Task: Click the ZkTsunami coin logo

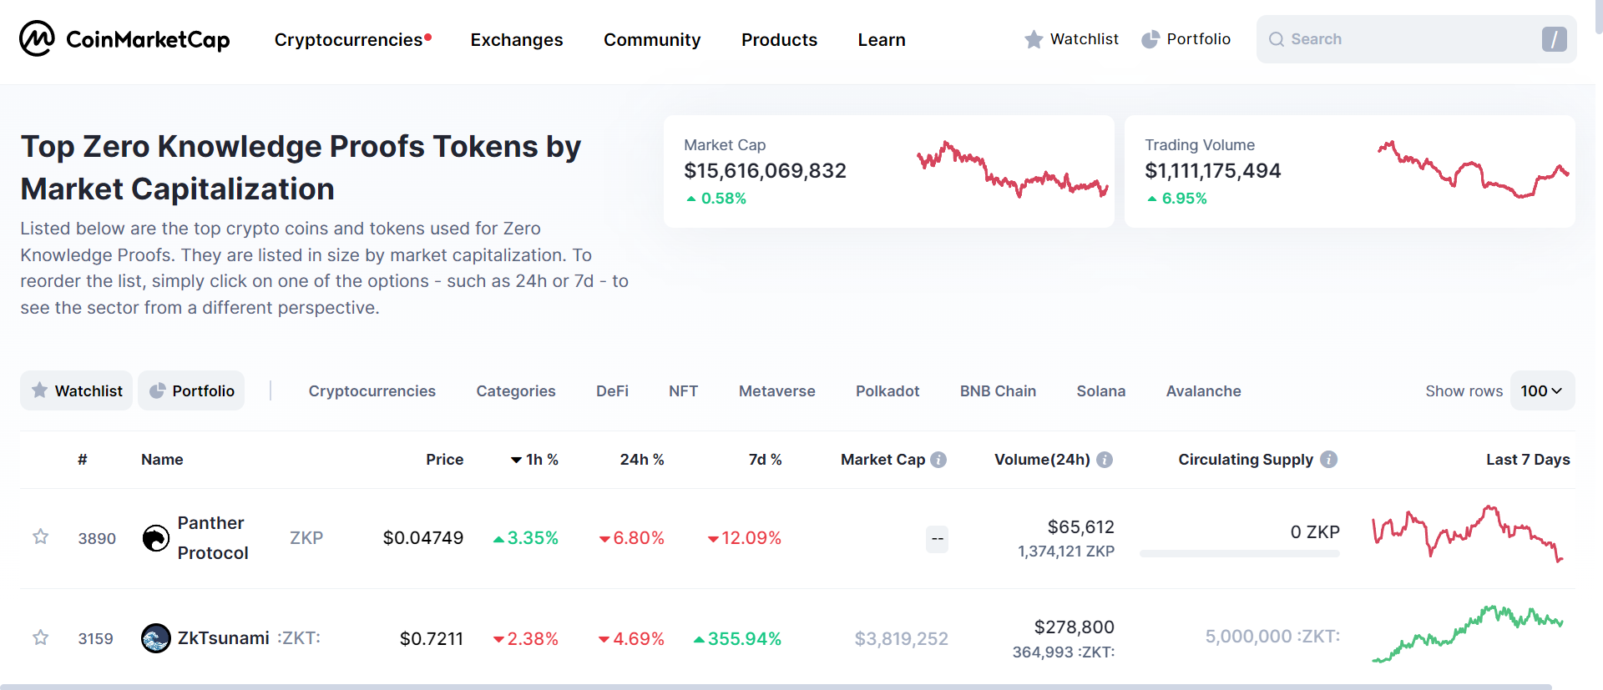Action: pyautogui.click(x=156, y=638)
